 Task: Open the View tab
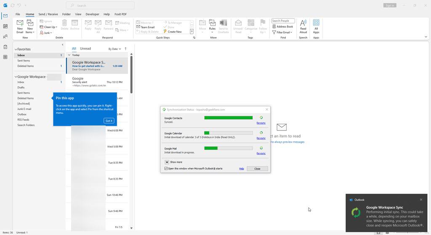78,14
